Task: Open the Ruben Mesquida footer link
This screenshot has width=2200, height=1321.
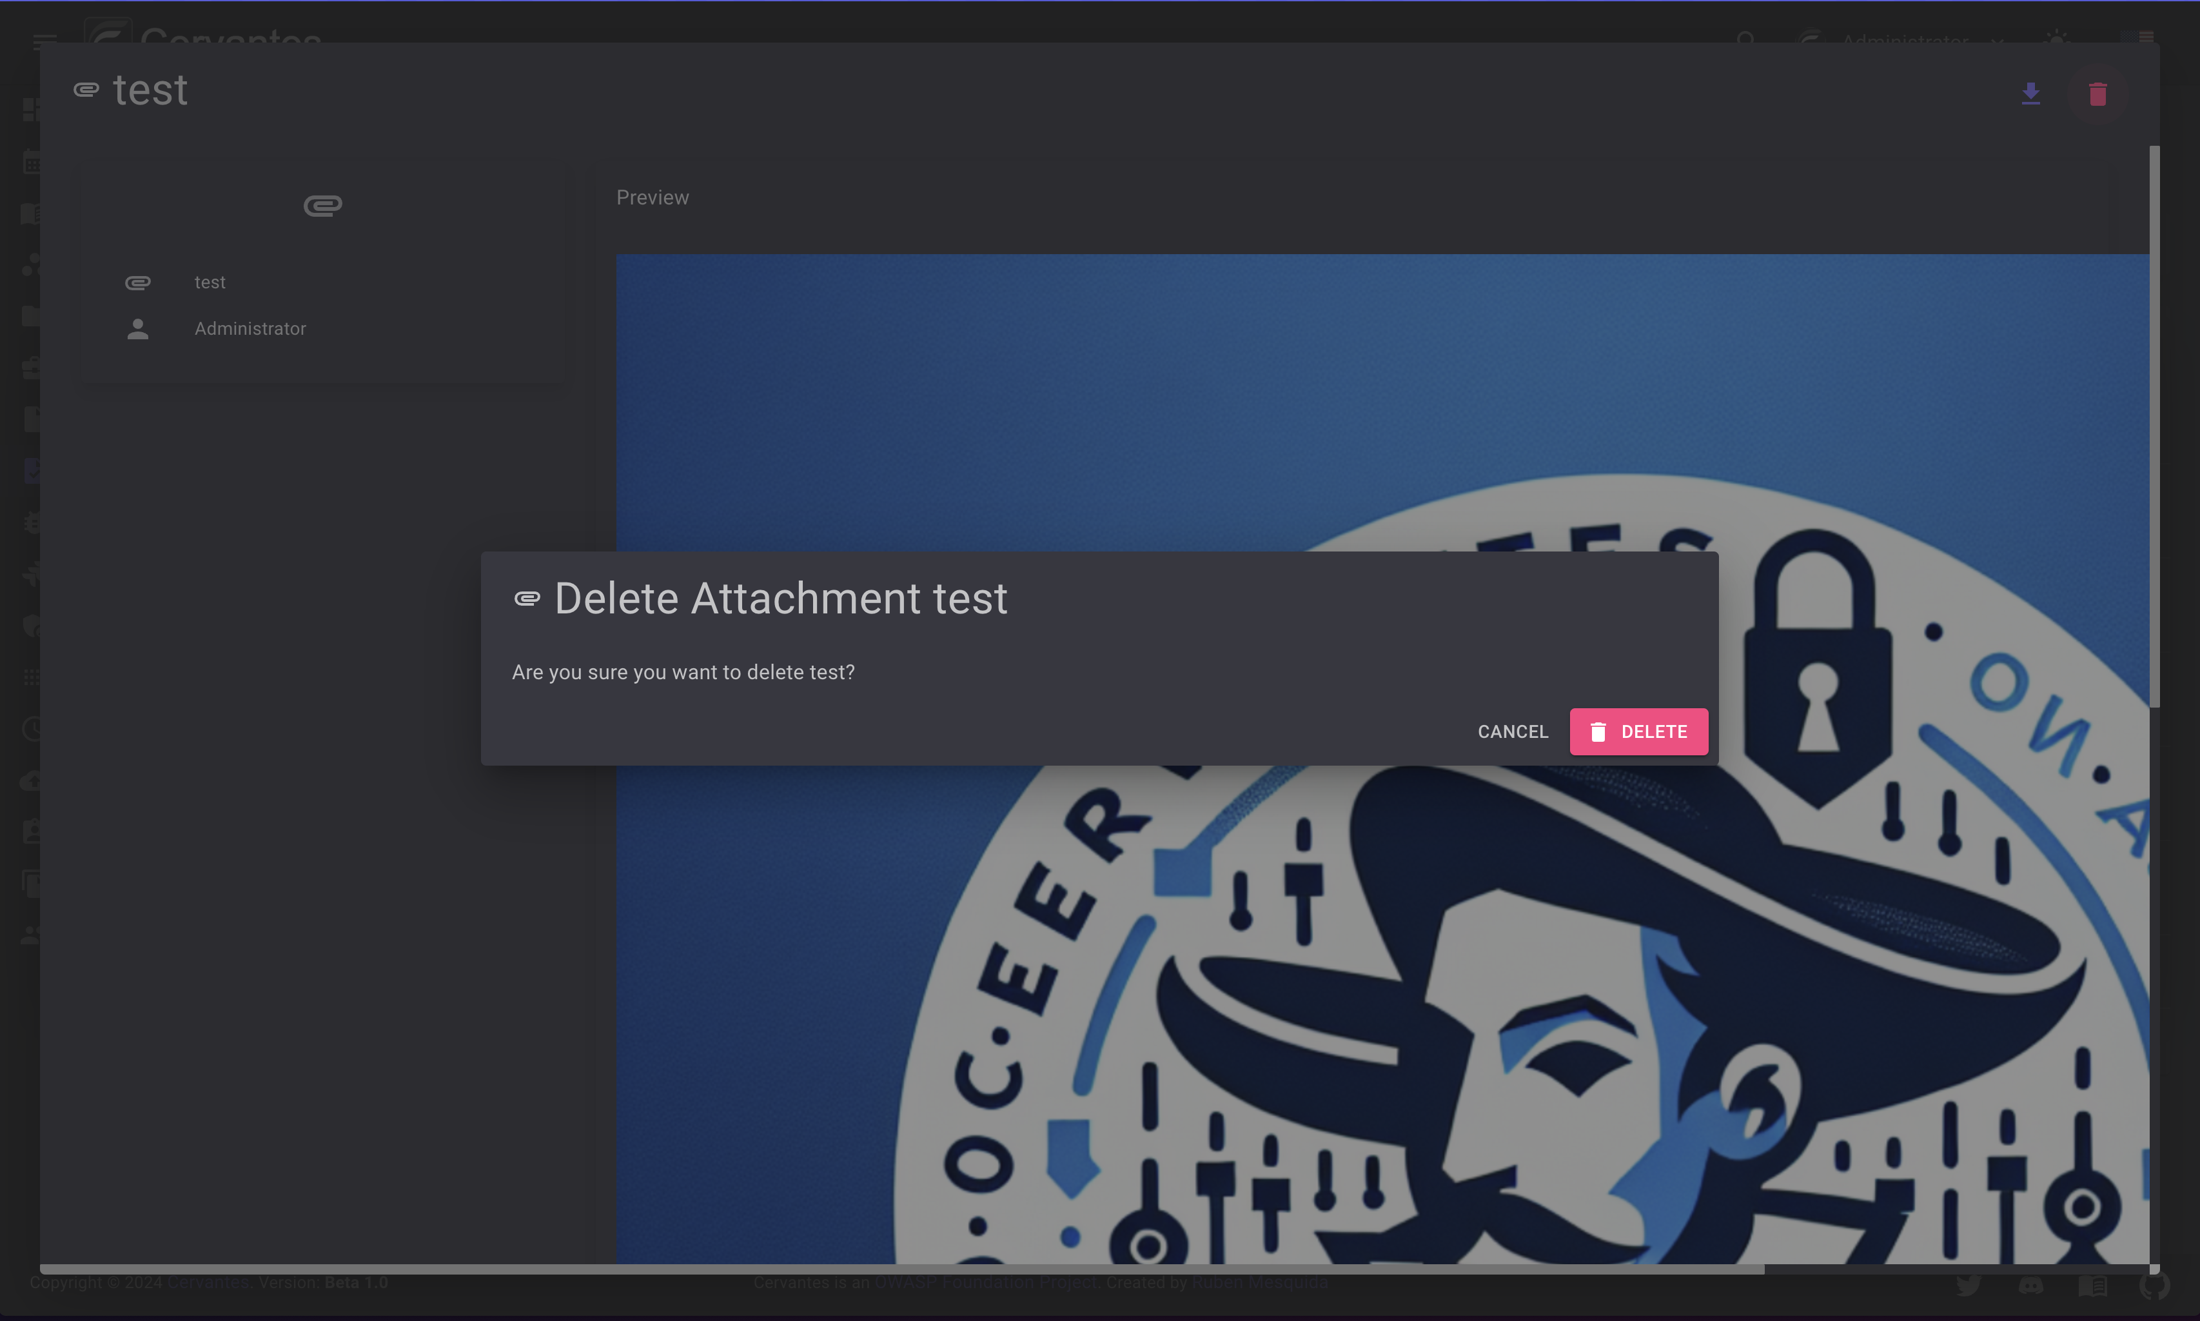Action: pyautogui.click(x=1259, y=1283)
